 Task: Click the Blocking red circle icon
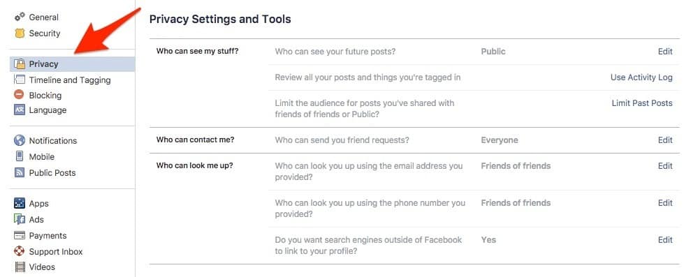tap(20, 95)
